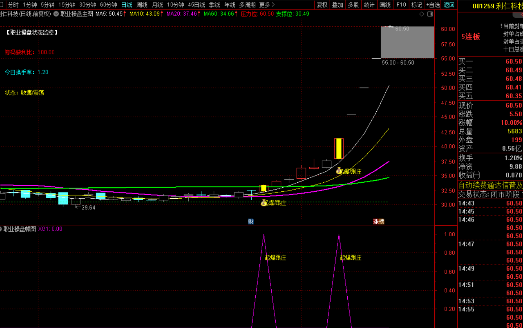Click the XG1: 0.00 indicator value
The width and height of the screenshot is (523, 328).
coord(50,229)
